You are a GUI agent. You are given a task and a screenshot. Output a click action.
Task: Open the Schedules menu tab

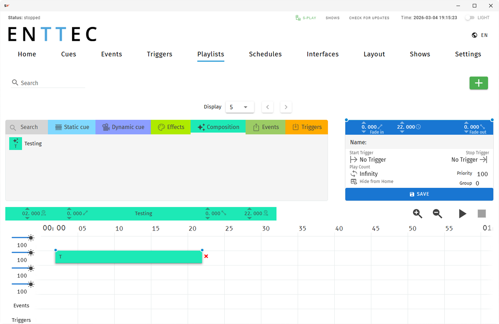pos(265,54)
